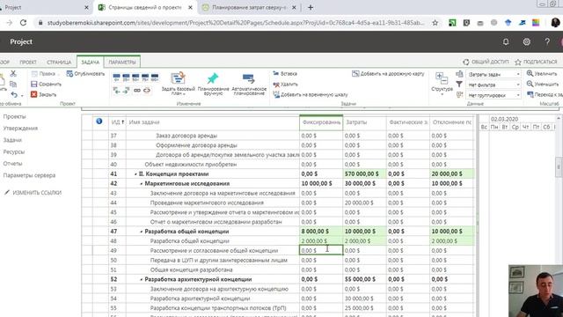The height and width of the screenshot is (317, 563).
Task: Collapse Разработка общей концепции row 47
Action: click(x=142, y=232)
